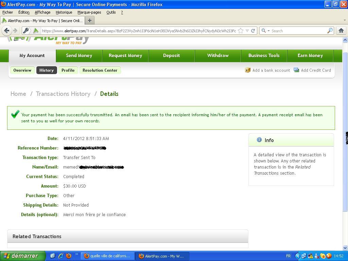Open the ? help menu
Screen dimensions: 348x261
(x=122, y=12)
